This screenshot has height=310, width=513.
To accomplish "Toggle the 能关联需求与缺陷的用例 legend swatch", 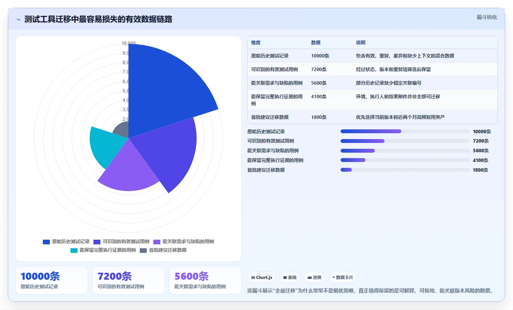I will (x=157, y=242).
